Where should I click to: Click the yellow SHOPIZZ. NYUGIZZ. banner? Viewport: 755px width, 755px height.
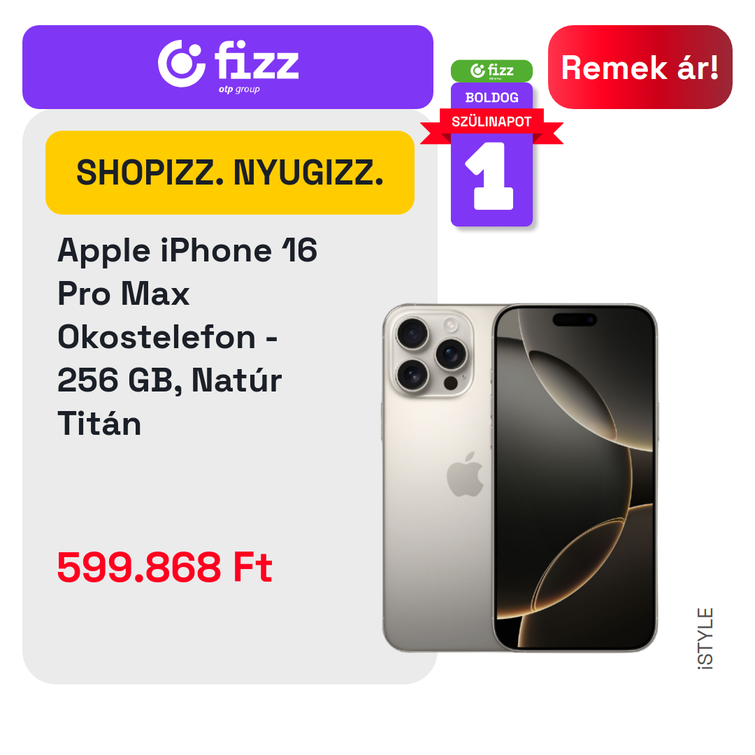pyautogui.click(x=230, y=173)
